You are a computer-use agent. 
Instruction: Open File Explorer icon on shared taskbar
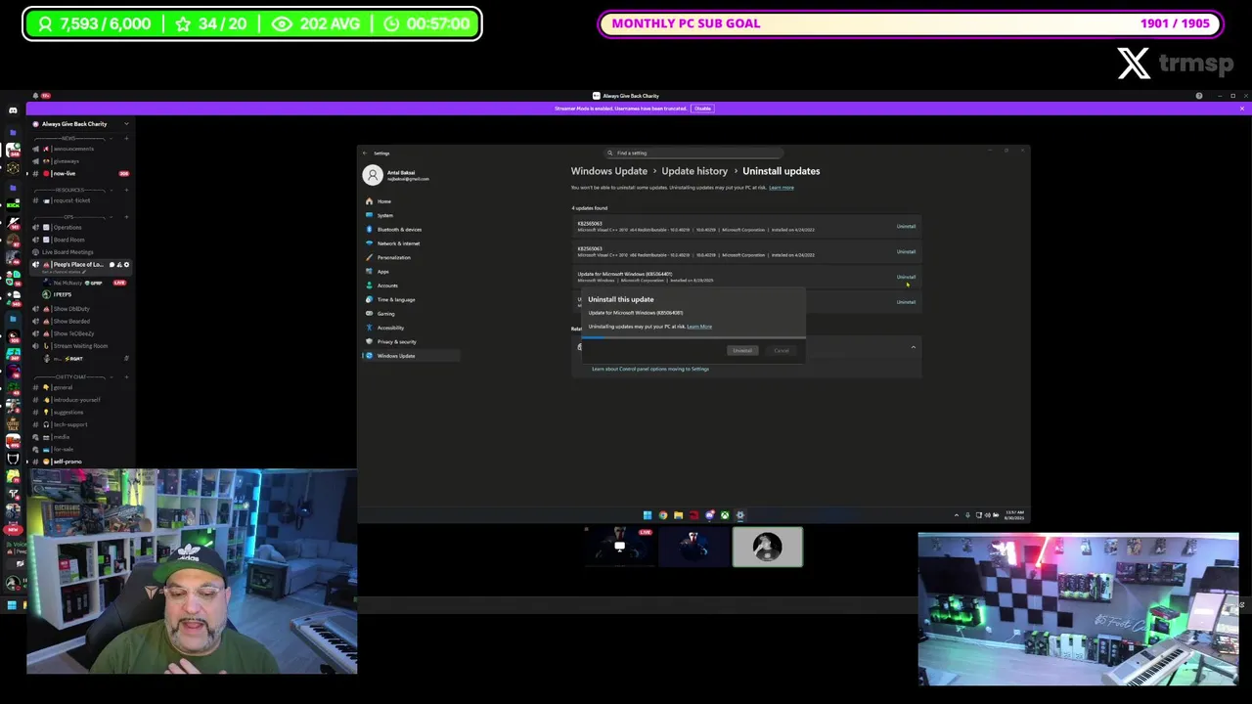click(x=678, y=515)
